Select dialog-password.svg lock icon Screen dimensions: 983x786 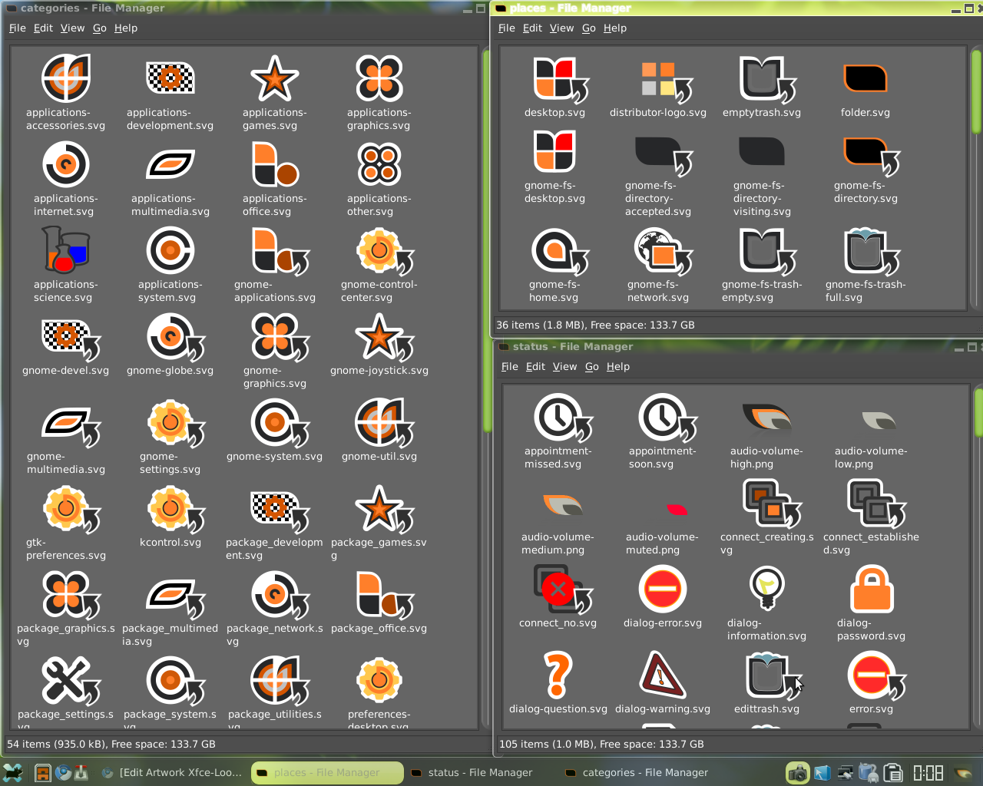pos(872,589)
